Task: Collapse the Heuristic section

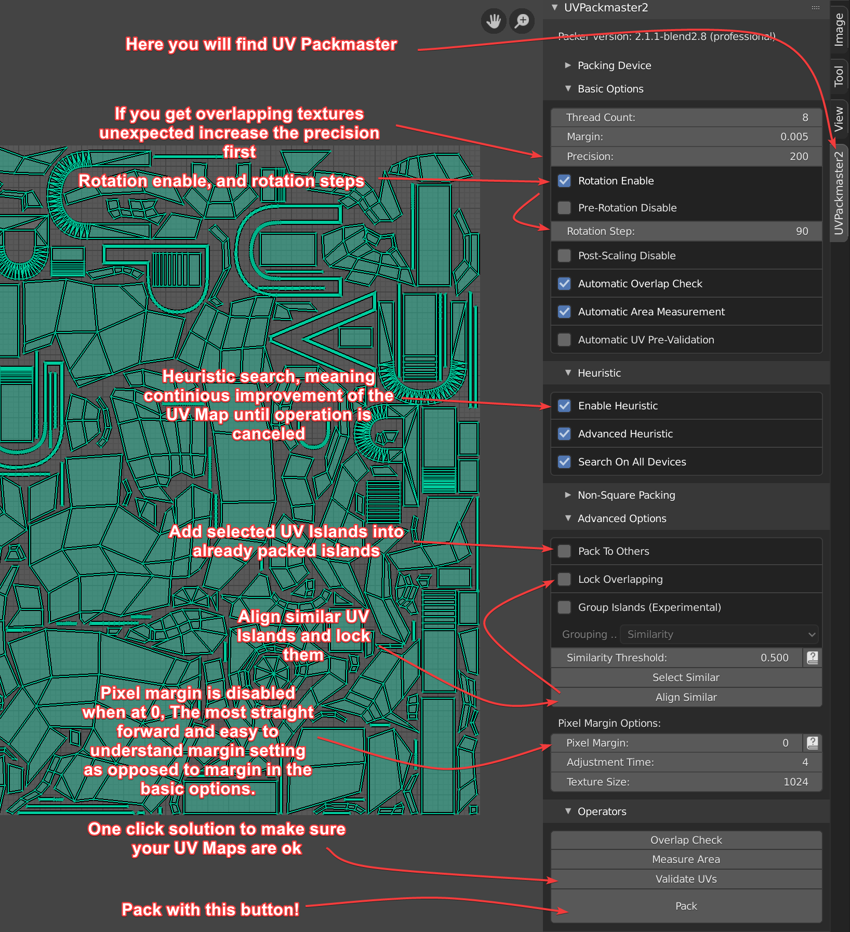Action: click(x=568, y=373)
